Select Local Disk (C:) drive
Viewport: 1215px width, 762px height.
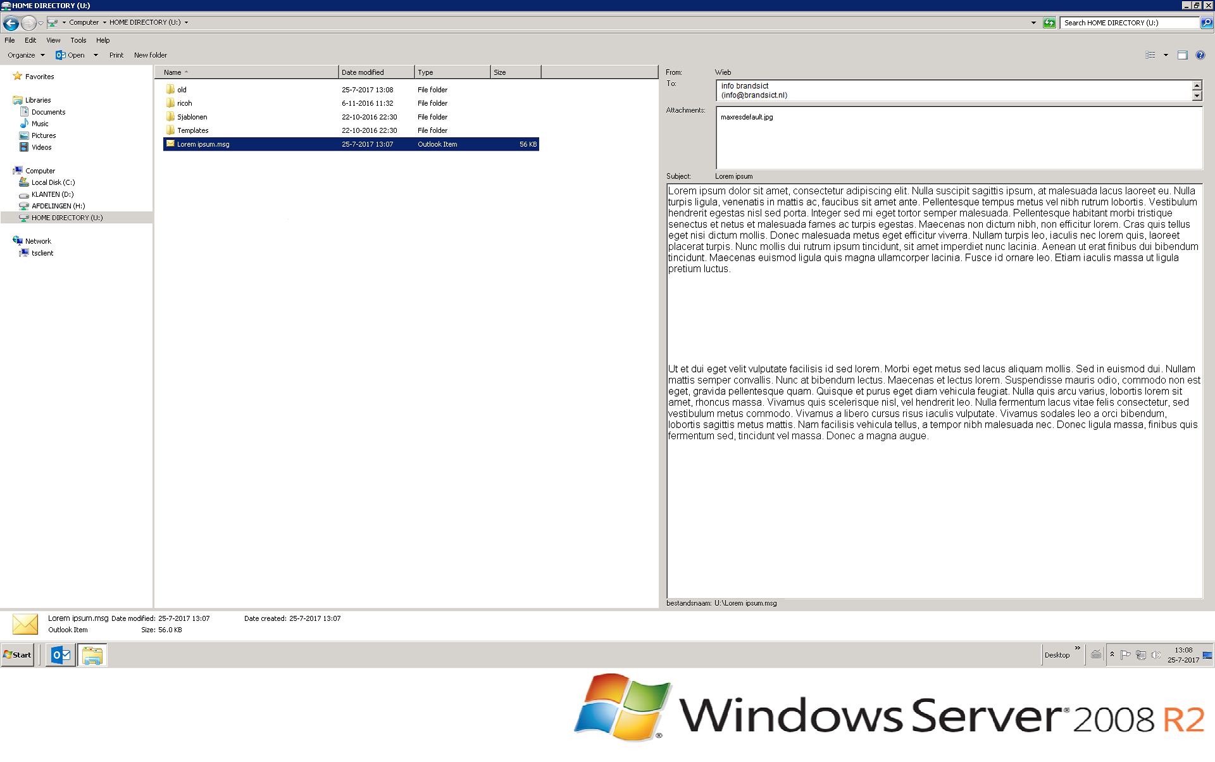coord(53,182)
